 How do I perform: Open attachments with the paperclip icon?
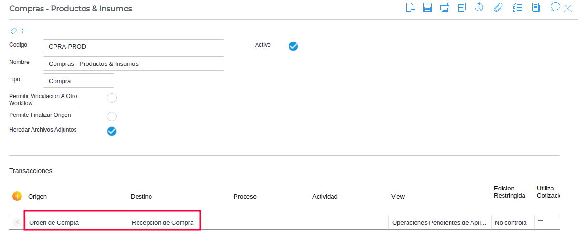498,8
